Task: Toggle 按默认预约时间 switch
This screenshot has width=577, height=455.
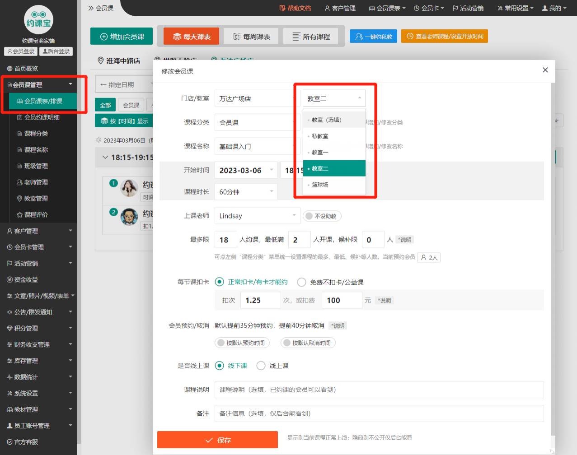Action: pos(242,343)
